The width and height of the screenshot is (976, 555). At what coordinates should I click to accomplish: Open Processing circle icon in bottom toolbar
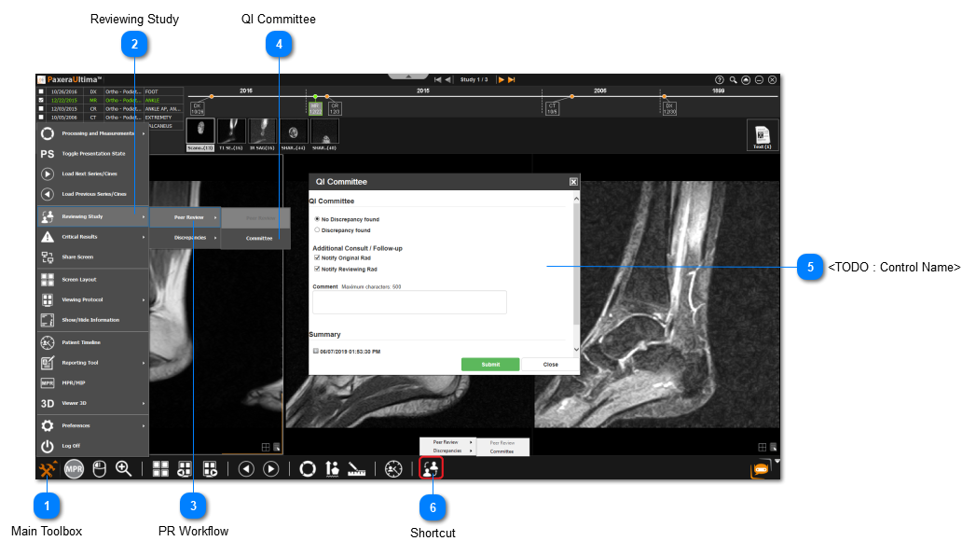pyautogui.click(x=308, y=469)
